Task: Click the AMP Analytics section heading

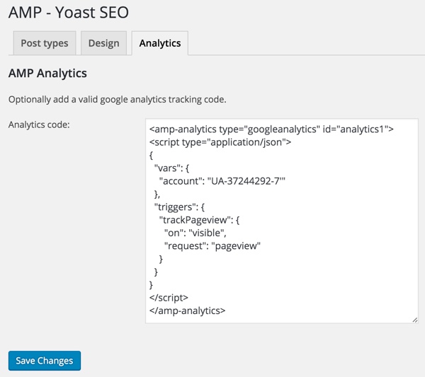Action: point(47,73)
